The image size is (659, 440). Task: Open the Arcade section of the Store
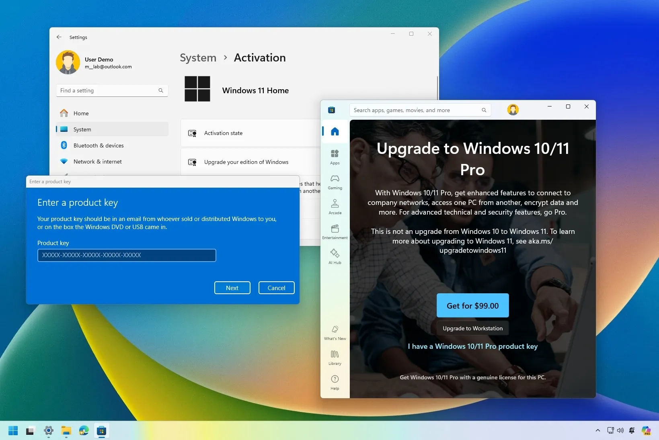coord(335,207)
